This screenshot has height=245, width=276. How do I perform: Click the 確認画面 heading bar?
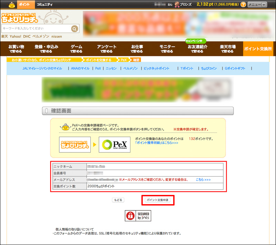138,111
